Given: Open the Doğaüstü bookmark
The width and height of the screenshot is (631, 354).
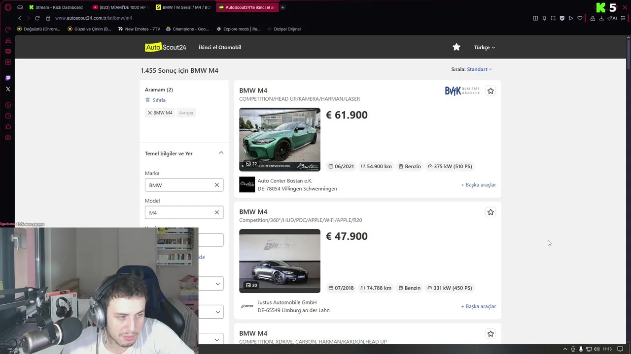Looking at the screenshot, I should pyautogui.click(x=38, y=29).
